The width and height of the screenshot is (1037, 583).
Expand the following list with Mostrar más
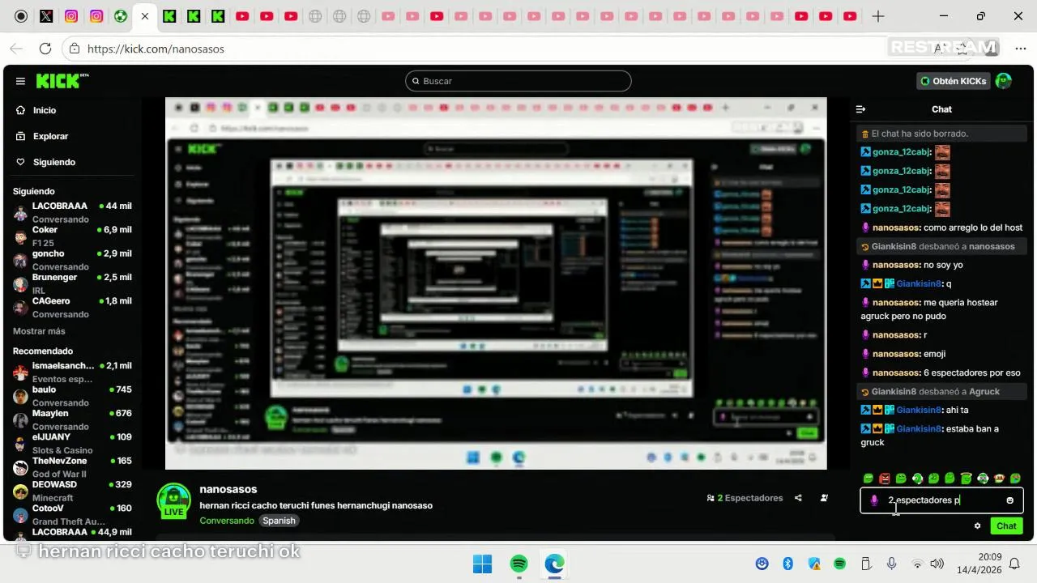coord(39,331)
